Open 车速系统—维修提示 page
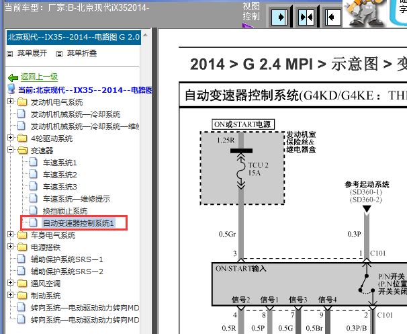The height and width of the screenshot is (334, 407). [x=77, y=199]
